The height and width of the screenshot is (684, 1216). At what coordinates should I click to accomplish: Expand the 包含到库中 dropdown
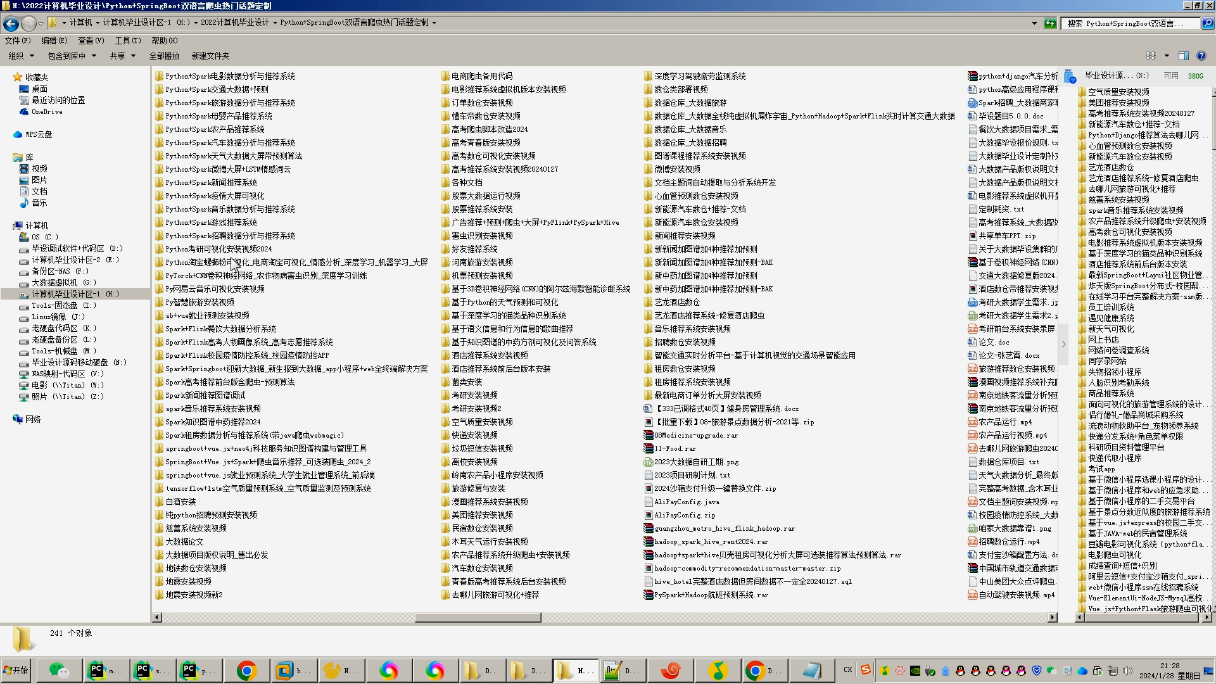72,56
